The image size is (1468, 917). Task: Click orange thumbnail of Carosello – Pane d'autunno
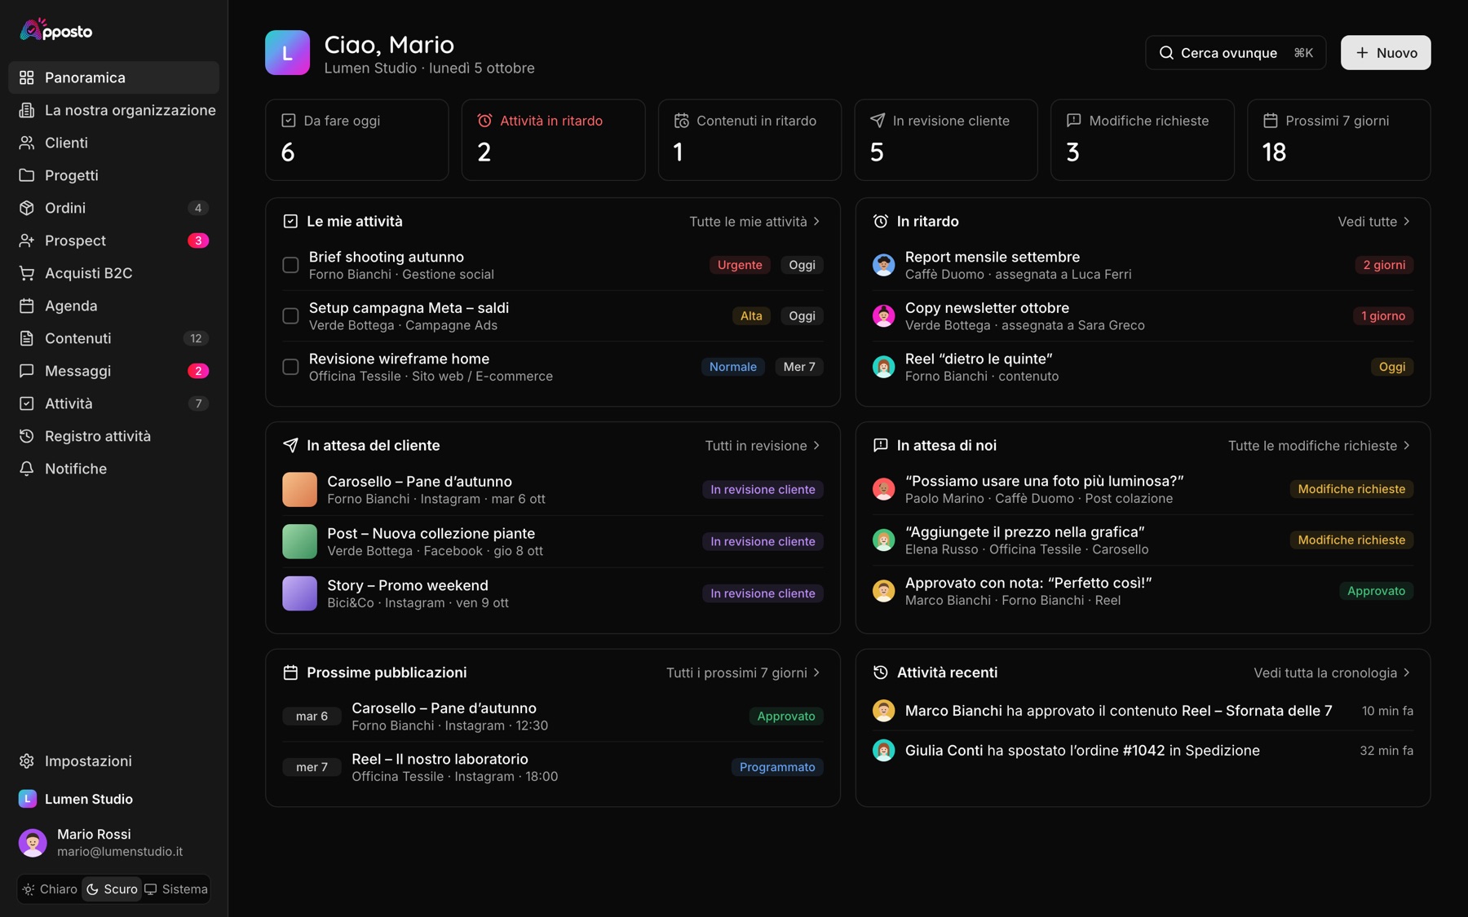coord(299,490)
